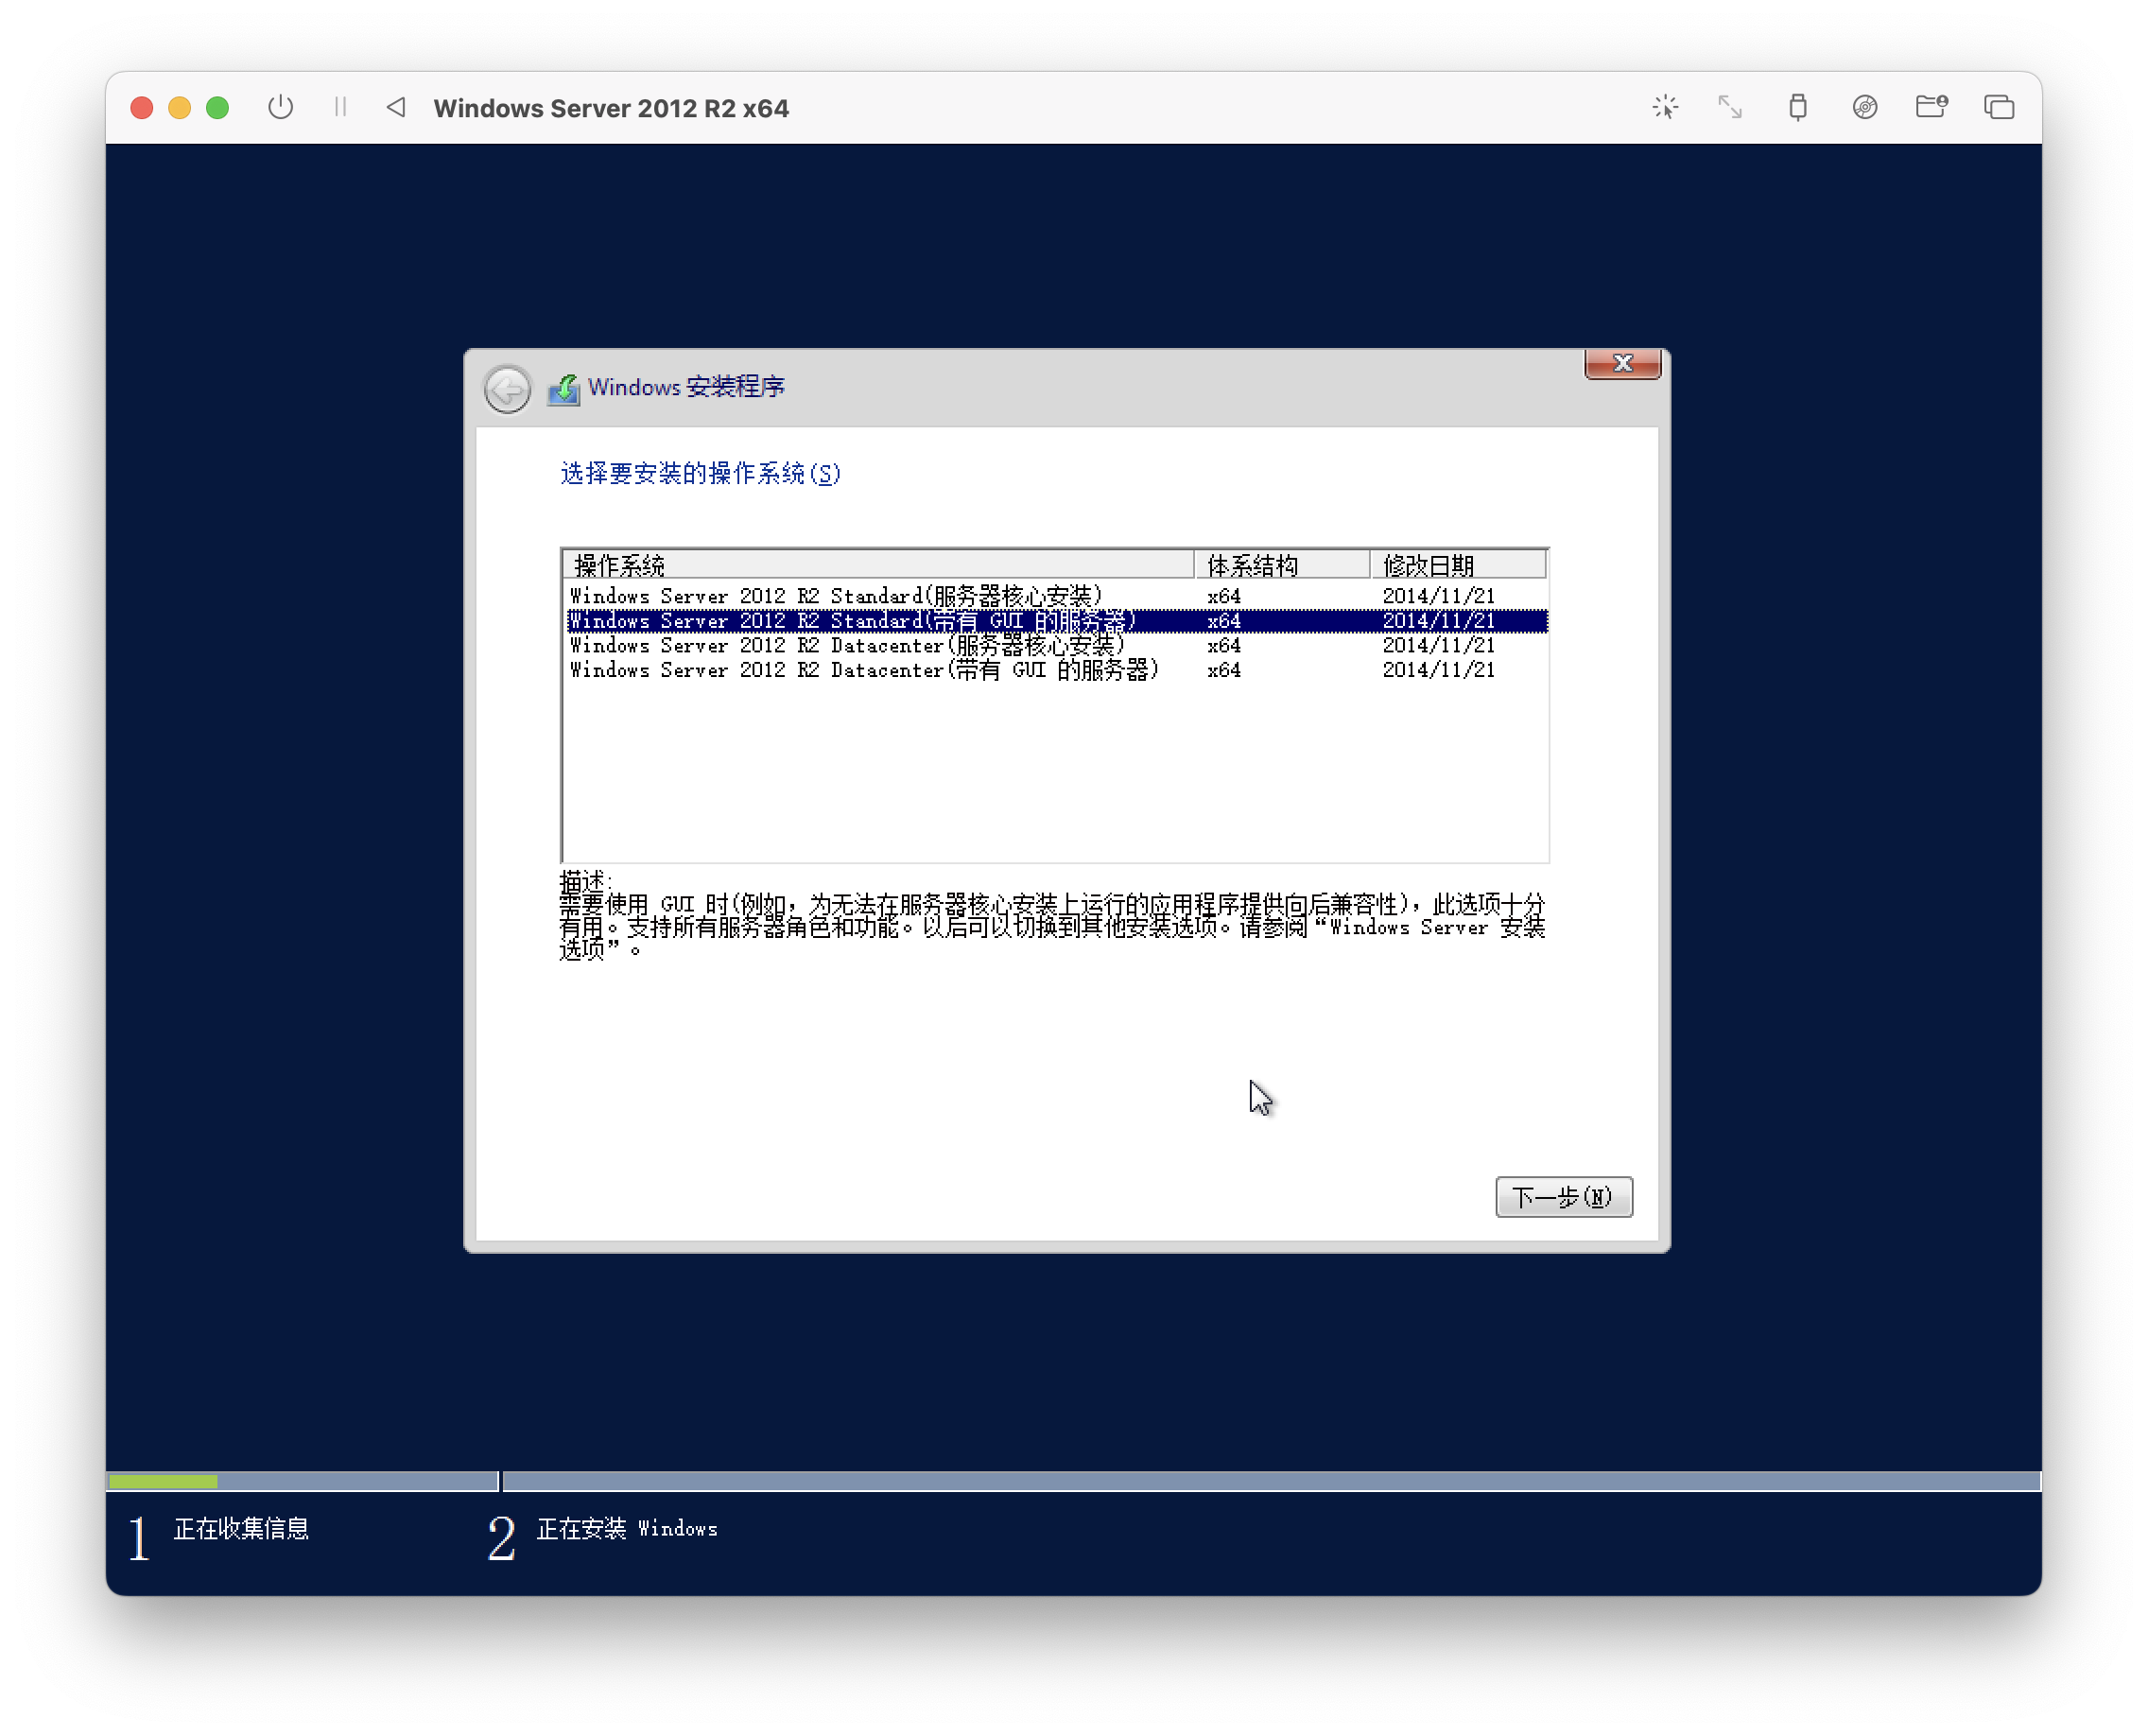Screen dimensions: 2148x1736
Task: Click the Windows Server 2012 R2 x64 window title
Action: point(611,108)
